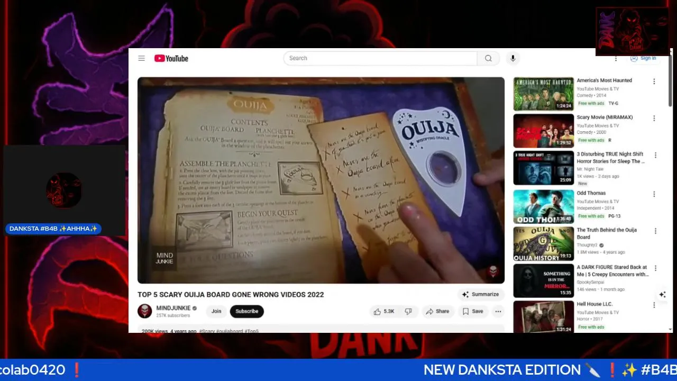This screenshot has height=381, width=677.
Task: Open more actions ellipsis below the video
Action: [x=498, y=312]
